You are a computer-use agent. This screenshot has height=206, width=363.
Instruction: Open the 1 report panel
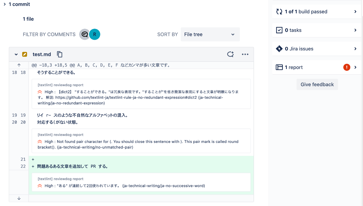pos(317,67)
